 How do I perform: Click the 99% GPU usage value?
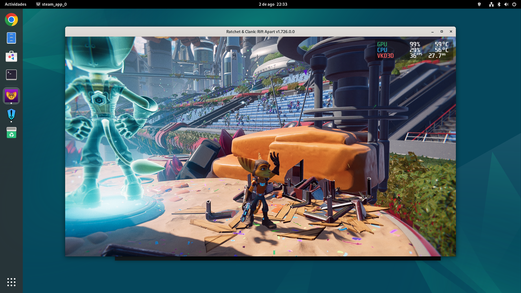pyautogui.click(x=415, y=44)
